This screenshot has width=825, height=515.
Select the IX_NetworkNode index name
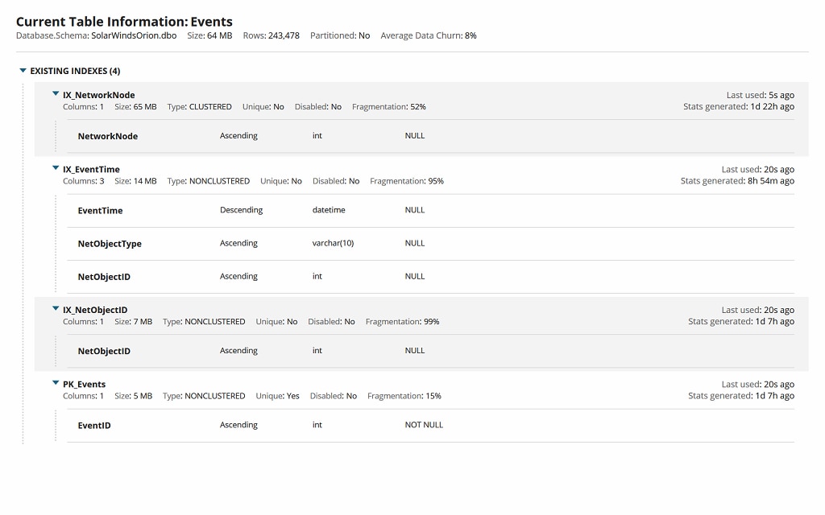[99, 94]
